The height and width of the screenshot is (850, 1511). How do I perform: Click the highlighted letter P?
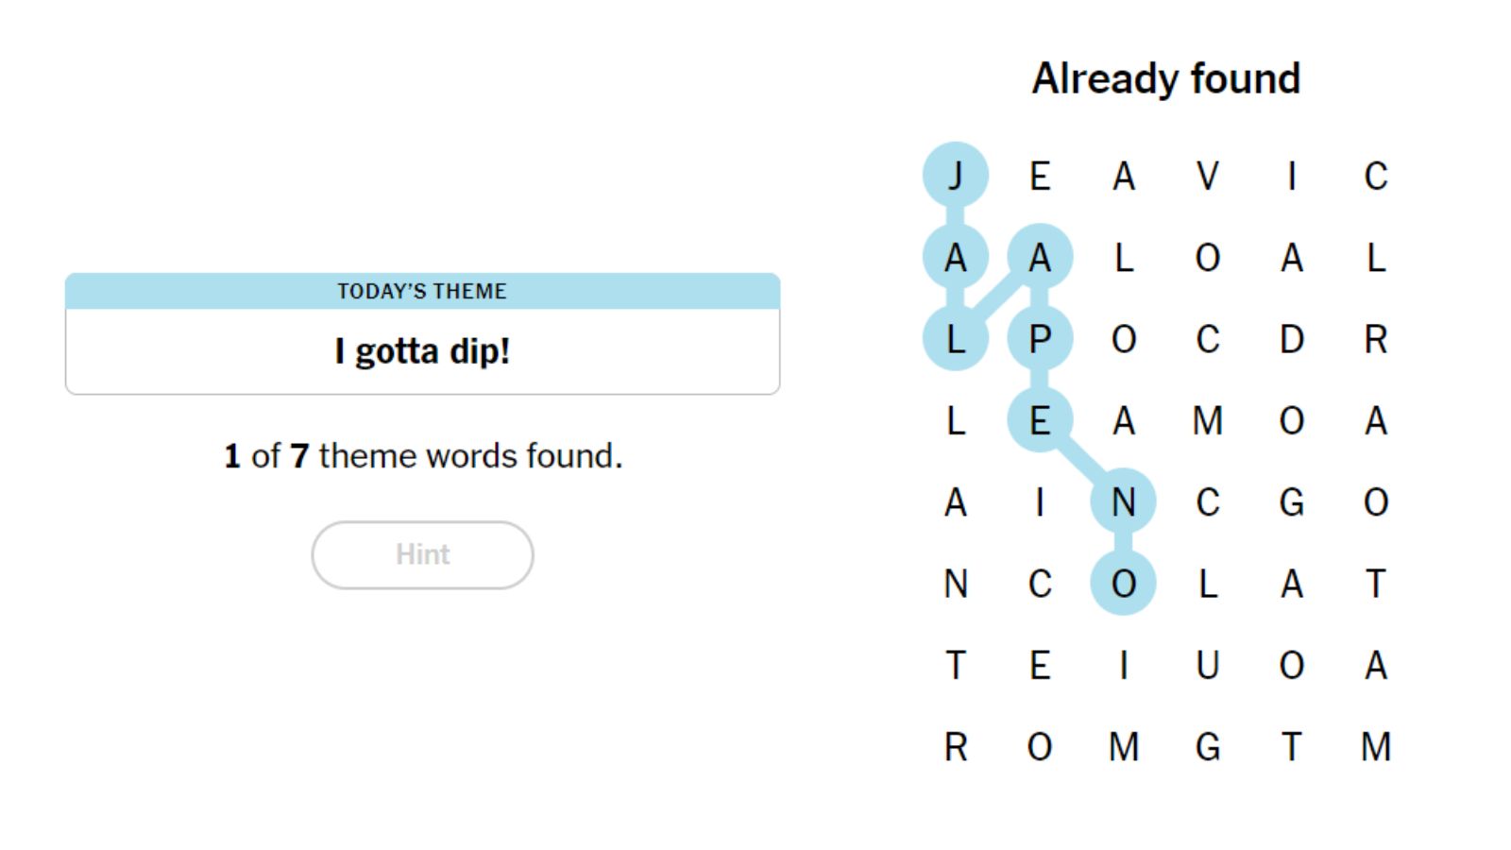[x=1040, y=339]
